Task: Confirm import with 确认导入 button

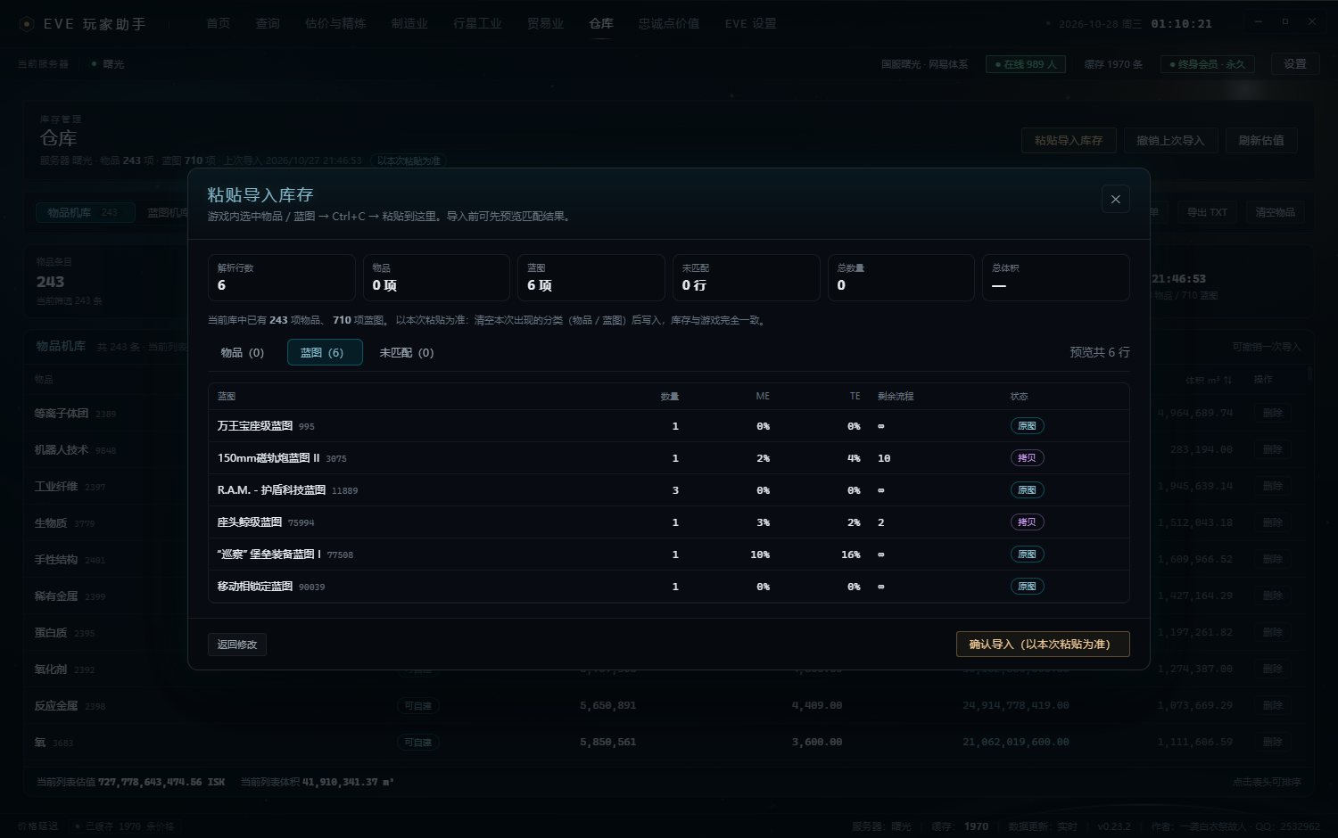Action: tap(1043, 644)
